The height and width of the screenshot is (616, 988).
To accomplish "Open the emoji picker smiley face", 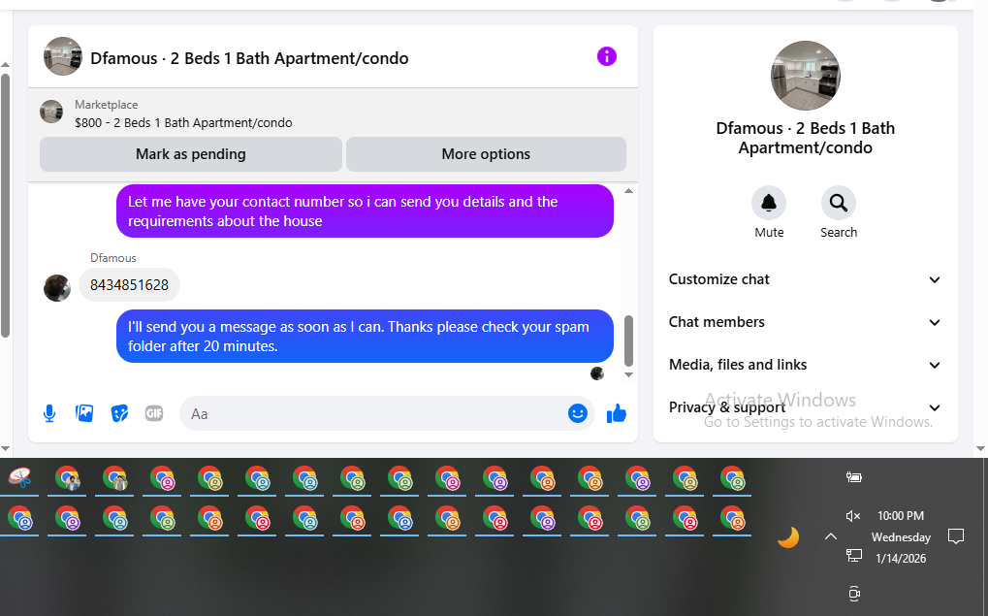I will (577, 413).
